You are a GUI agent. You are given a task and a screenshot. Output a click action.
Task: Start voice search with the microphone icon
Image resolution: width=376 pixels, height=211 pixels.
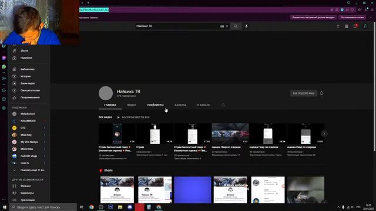click(x=246, y=26)
